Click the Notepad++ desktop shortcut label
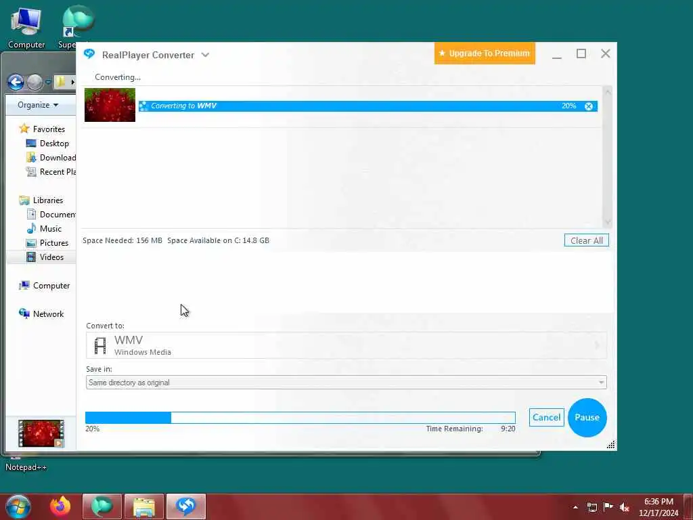 pos(26,467)
